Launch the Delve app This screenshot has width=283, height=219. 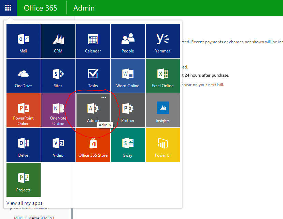(x=24, y=145)
